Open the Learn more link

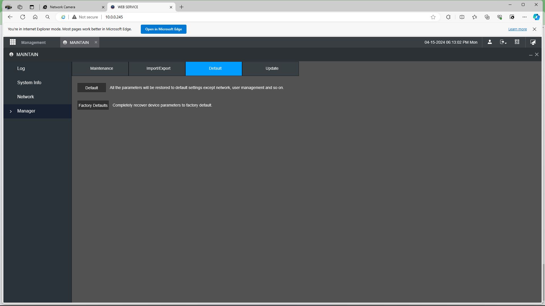tap(517, 29)
